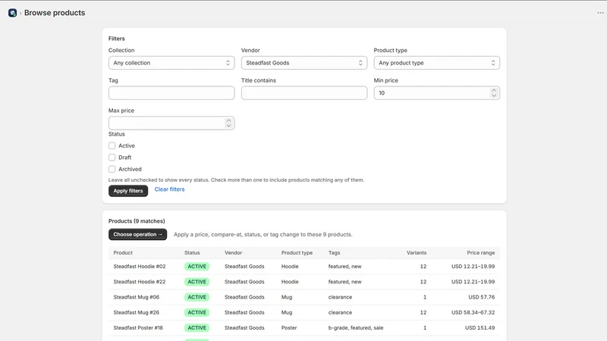Click the Status column header
607x341 pixels.
pyautogui.click(x=192, y=252)
